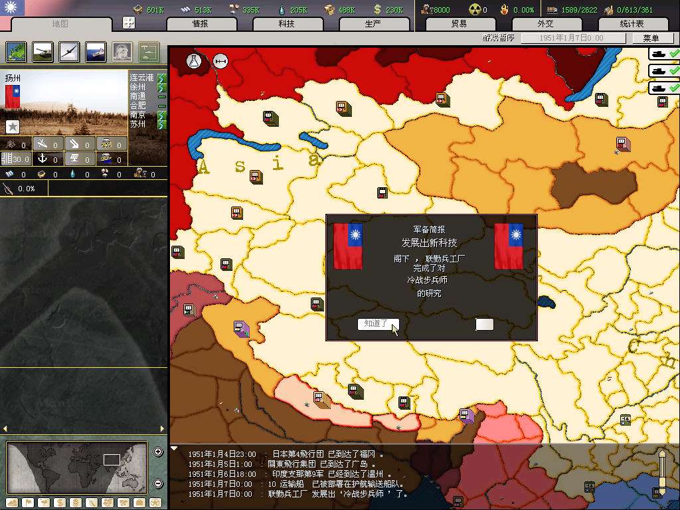This screenshot has height=510, width=680.
Task: Click the flask research icon on the map
Action: [195, 60]
